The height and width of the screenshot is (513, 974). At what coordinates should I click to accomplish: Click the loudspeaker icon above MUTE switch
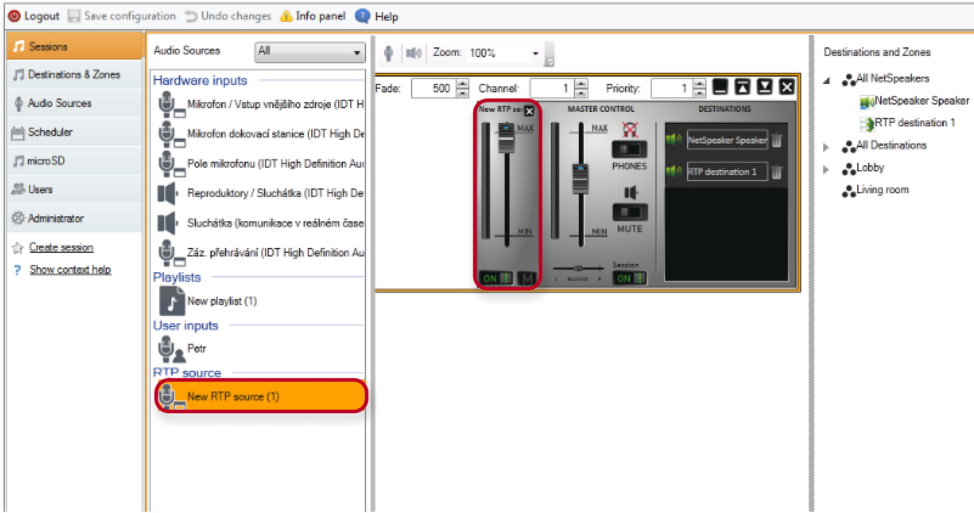coord(630,193)
